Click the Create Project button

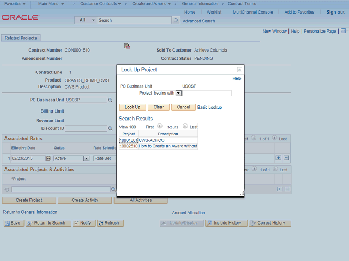point(29,200)
